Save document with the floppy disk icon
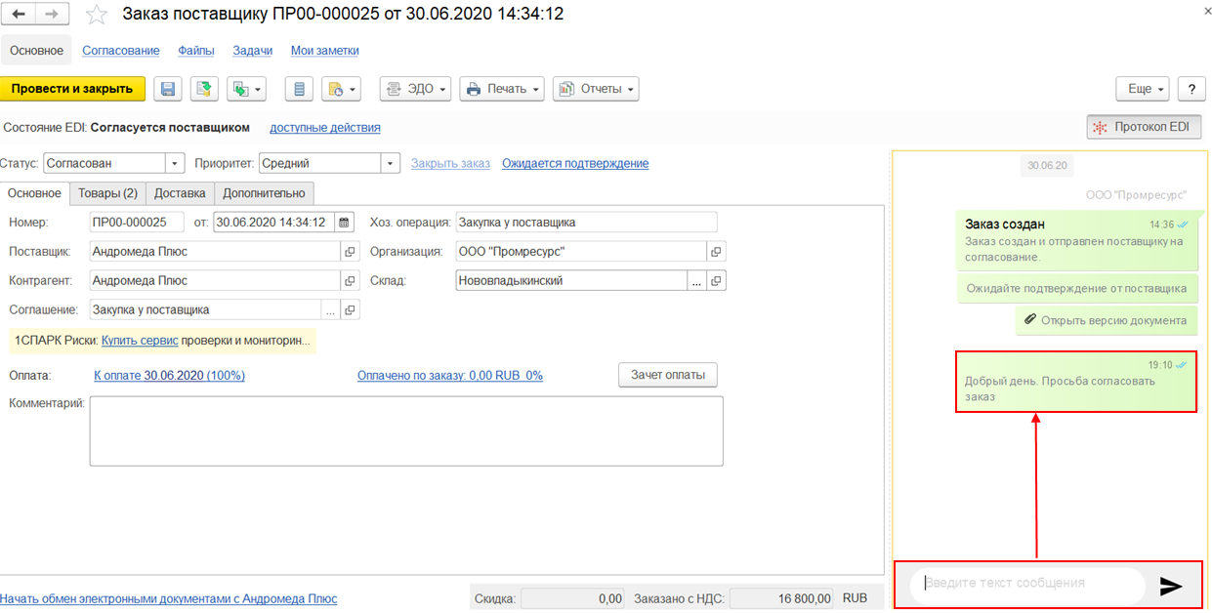 coord(168,89)
